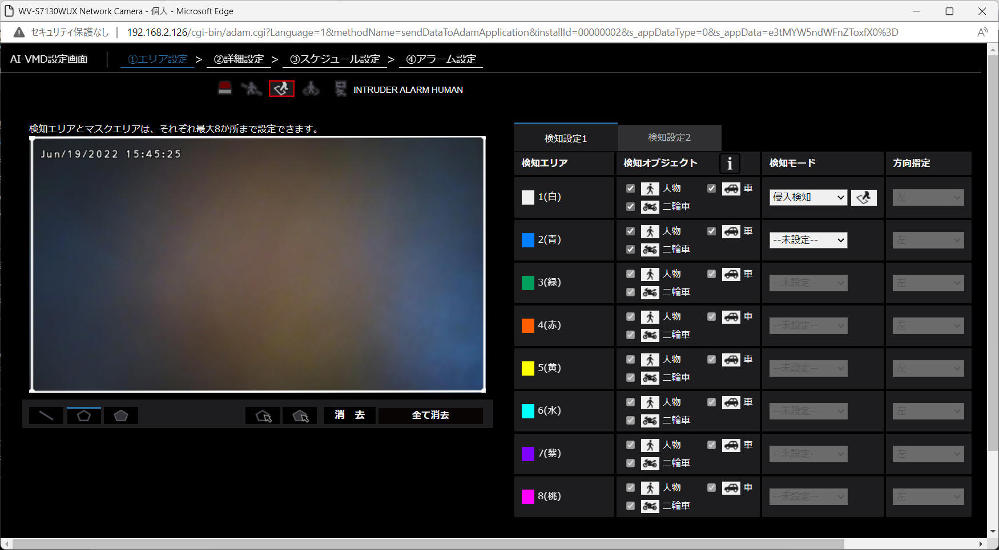Toggle 車 checkbox for area 4(赤)
The height and width of the screenshot is (550, 999).
[x=711, y=317]
